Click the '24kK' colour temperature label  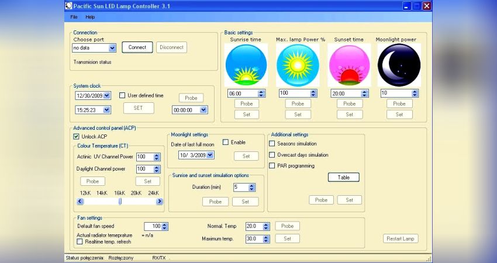153,193
